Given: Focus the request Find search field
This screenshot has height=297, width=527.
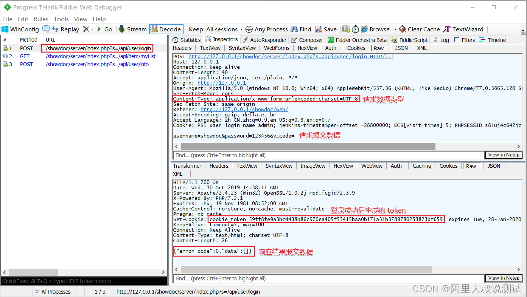Looking at the screenshot, I should [329, 155].
